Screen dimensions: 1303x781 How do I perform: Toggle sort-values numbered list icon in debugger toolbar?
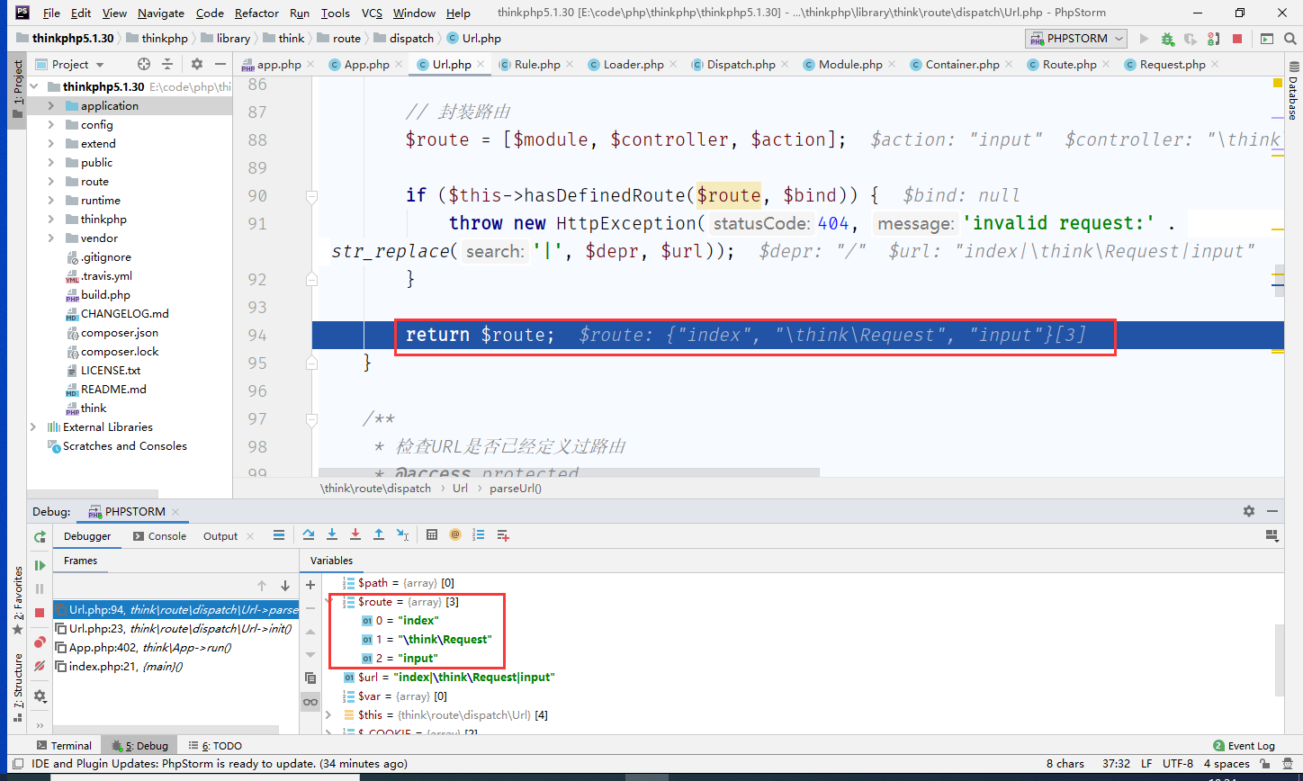[x=479, y=534]
